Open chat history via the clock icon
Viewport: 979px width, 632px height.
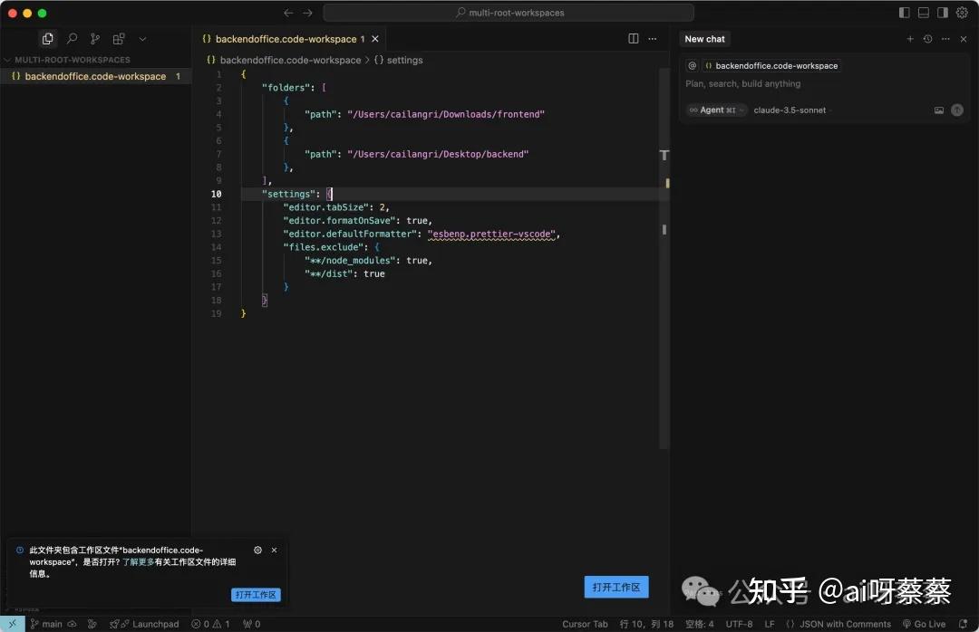pyautogui.click(x=927, y=39)
